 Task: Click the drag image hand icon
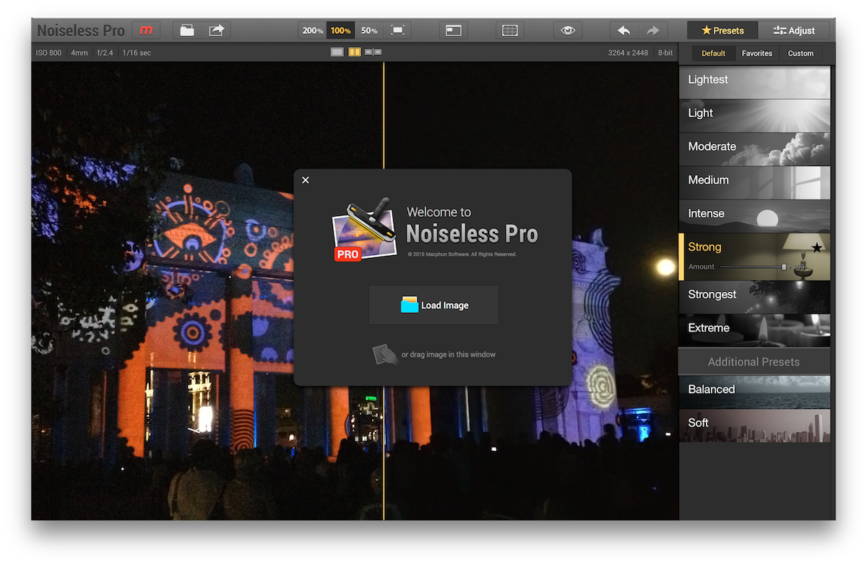click(x=384, y=354)
